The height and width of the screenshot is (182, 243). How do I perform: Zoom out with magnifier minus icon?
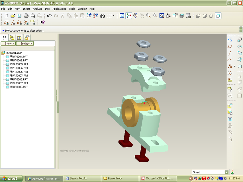(x=155, y=16)
